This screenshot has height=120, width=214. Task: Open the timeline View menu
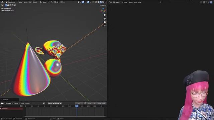22,103
